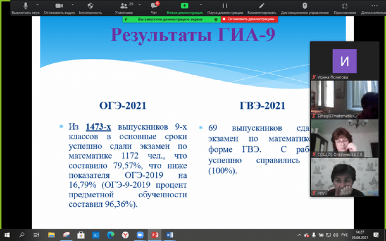Open the Chat panel
The width and height of the screenshot is (386, 241).
point(154,6)
